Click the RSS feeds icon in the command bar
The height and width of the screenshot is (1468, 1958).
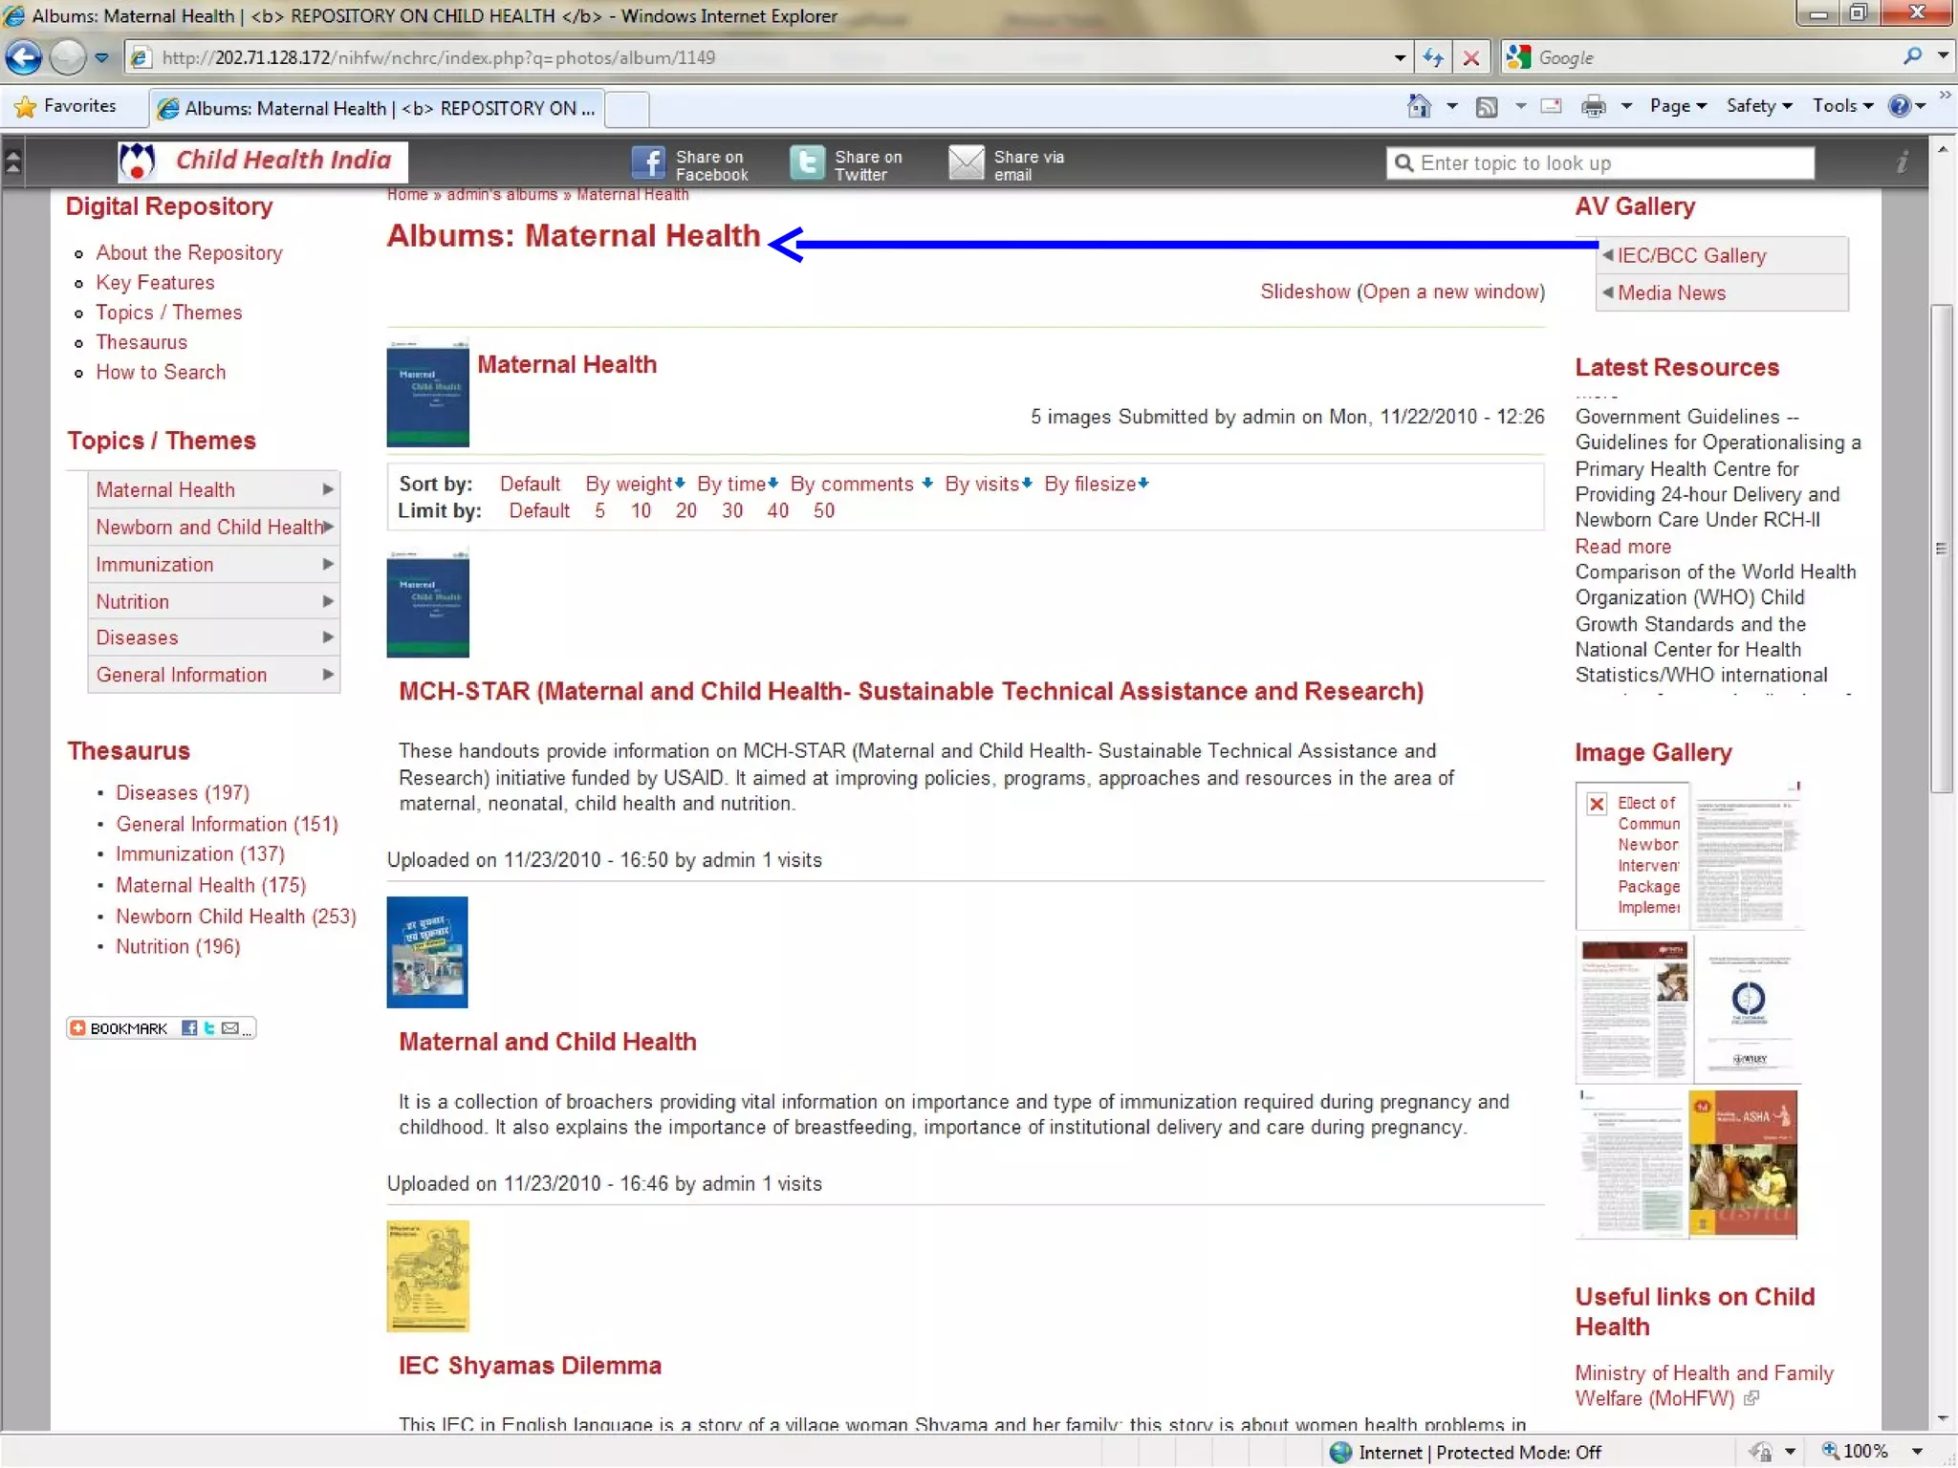coord(1486,106)
